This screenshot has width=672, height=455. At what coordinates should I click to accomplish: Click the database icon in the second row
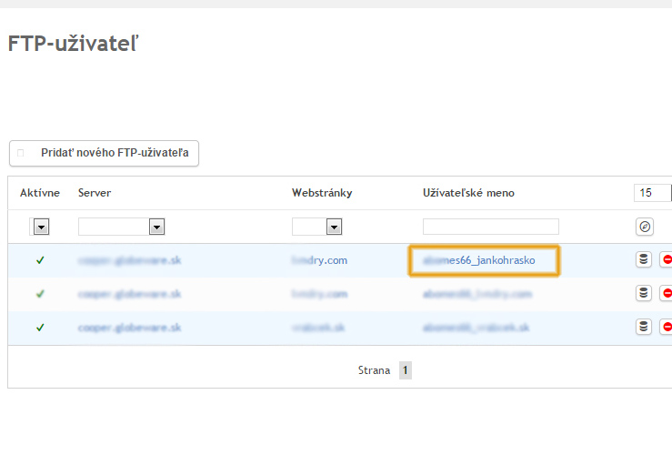(x=644, y=293)
